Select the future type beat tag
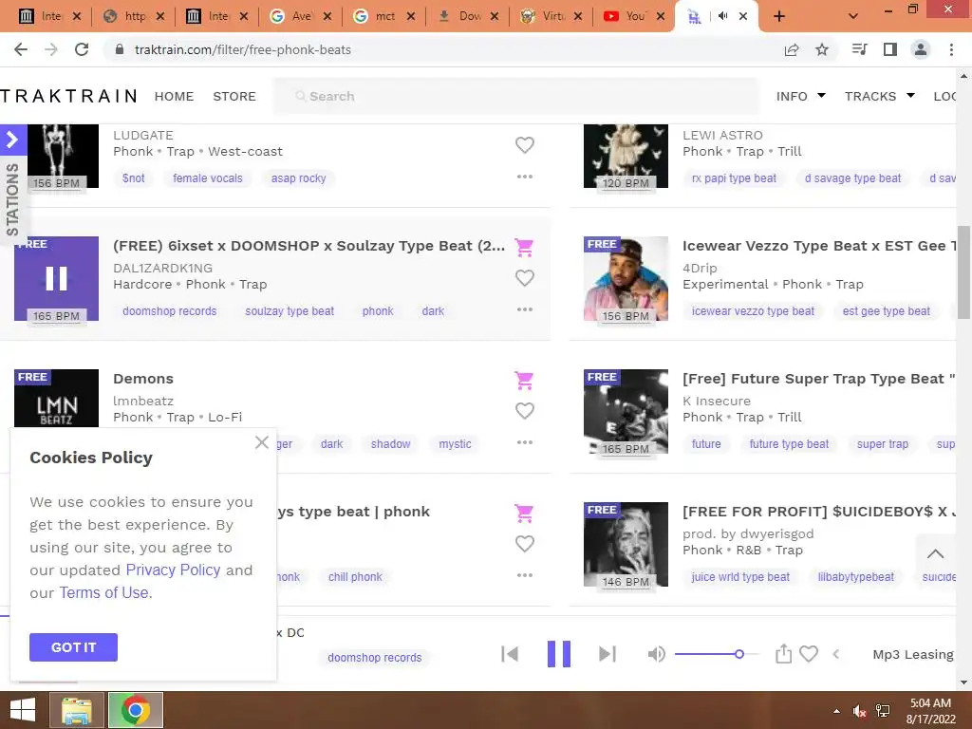The height and width of the screenshot is (729, 972). [789, 444]
